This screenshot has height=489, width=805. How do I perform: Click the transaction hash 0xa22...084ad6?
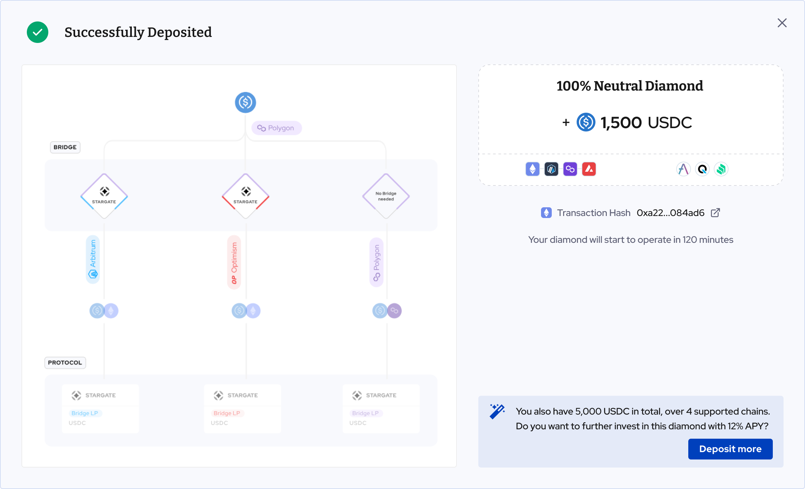pyautogui.click(x=670, y=213)
